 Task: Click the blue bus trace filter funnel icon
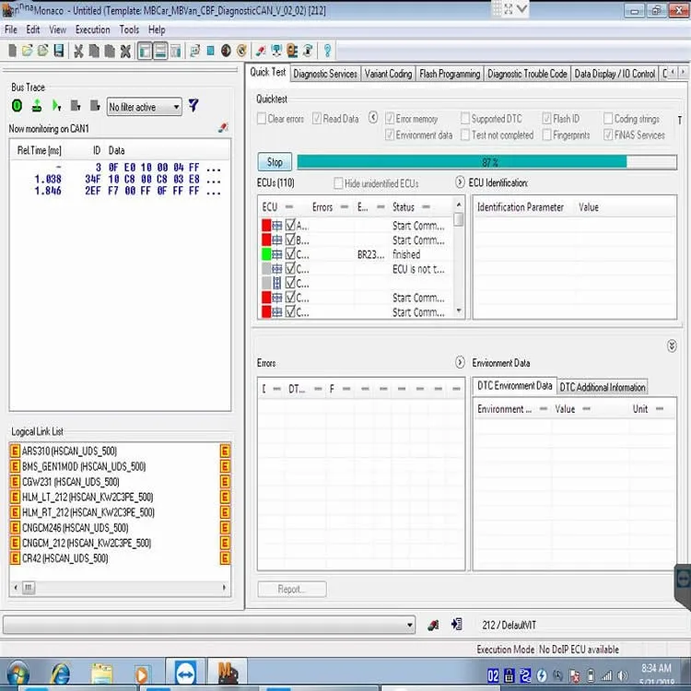coord(193,105)
